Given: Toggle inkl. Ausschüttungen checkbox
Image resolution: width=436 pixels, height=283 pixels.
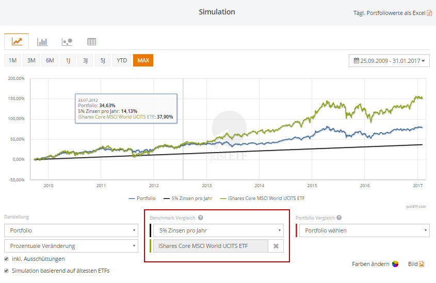Looking at the screenshot, I should tap(6, 259).
